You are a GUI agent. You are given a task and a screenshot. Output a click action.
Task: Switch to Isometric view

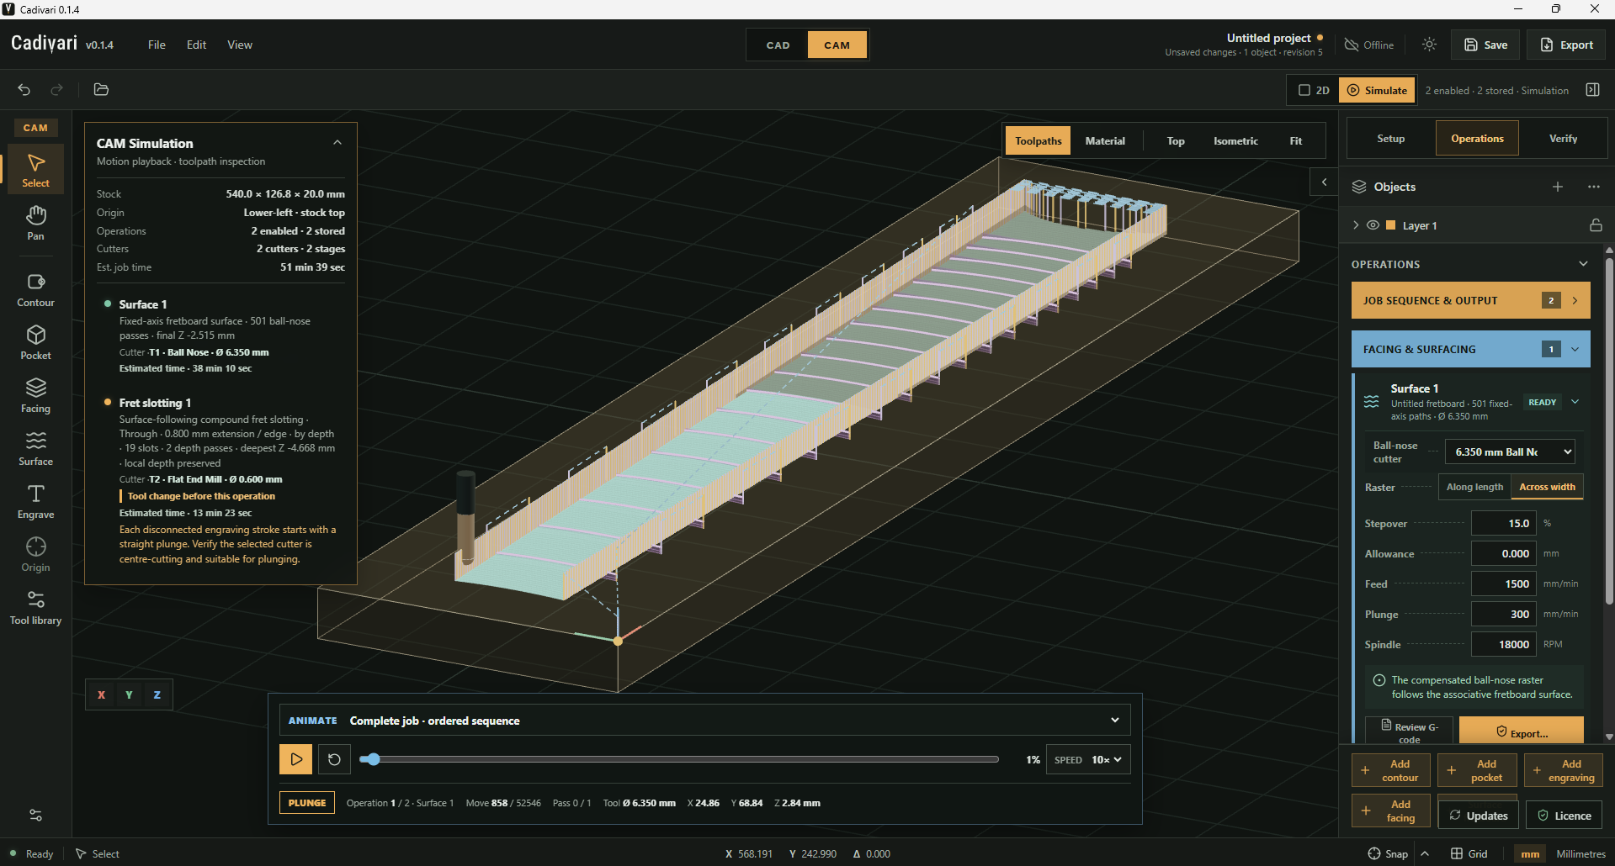click(1235, 141)
